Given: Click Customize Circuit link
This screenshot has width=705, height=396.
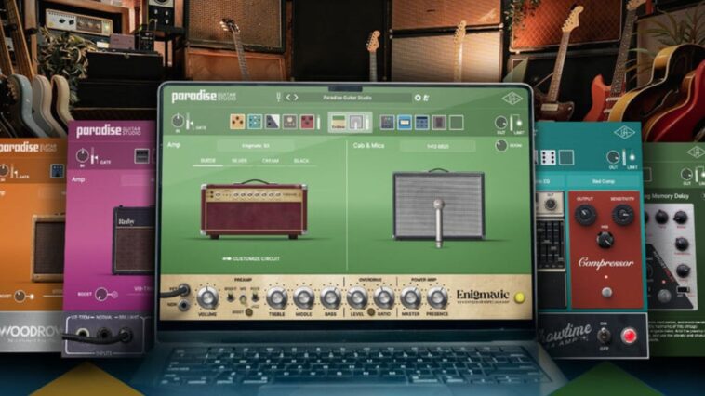Looking at the screenshot, I should click(251, 259).
